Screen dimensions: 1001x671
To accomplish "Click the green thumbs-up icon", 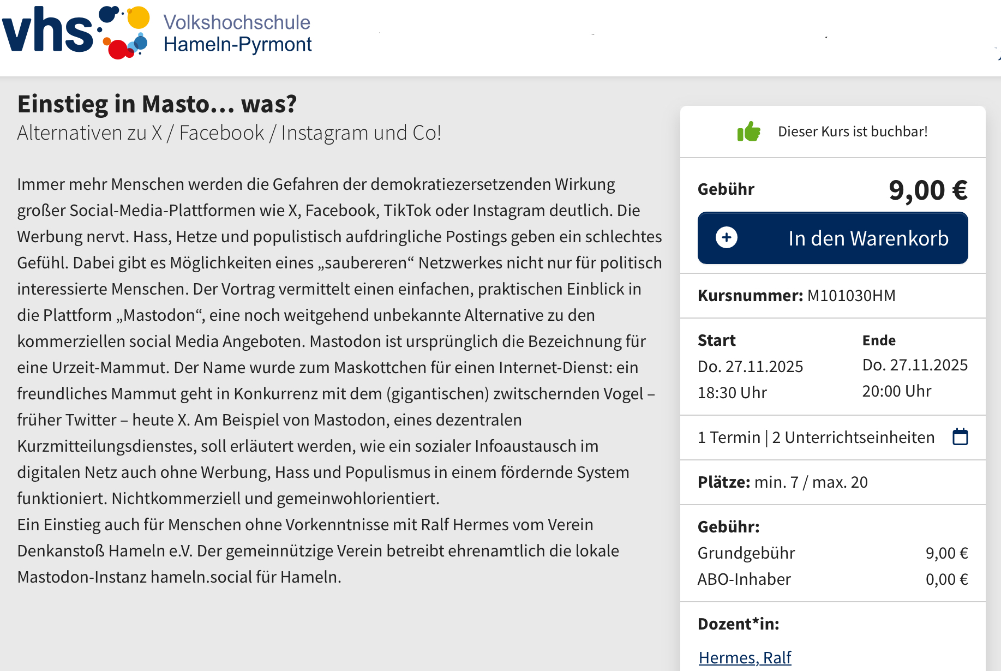I will [748, 131].
